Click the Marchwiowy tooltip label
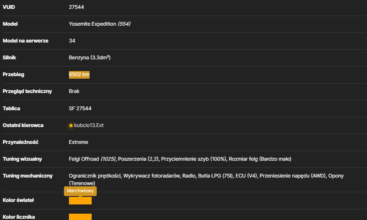 80,191
